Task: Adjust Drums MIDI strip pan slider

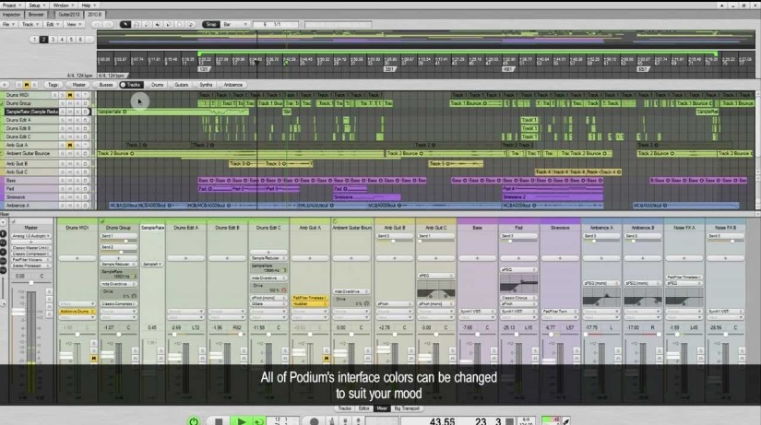Action: tap(77, 335)
